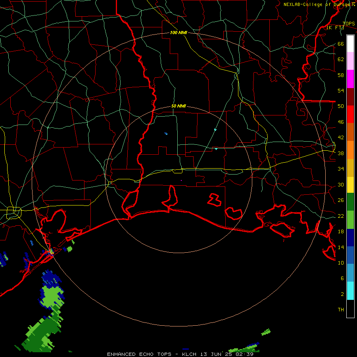Image resolution: width=357 pixels, height=357 pixels.
Task: Click the legend value "54"
Action: [341, 90]
